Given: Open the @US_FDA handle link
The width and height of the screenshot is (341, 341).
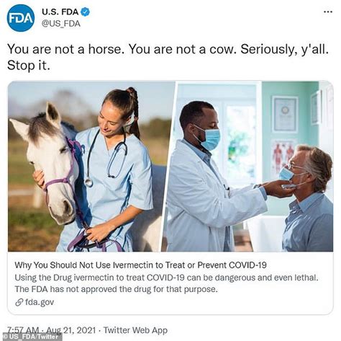Looking at the screenshot, I should [61, 24].
